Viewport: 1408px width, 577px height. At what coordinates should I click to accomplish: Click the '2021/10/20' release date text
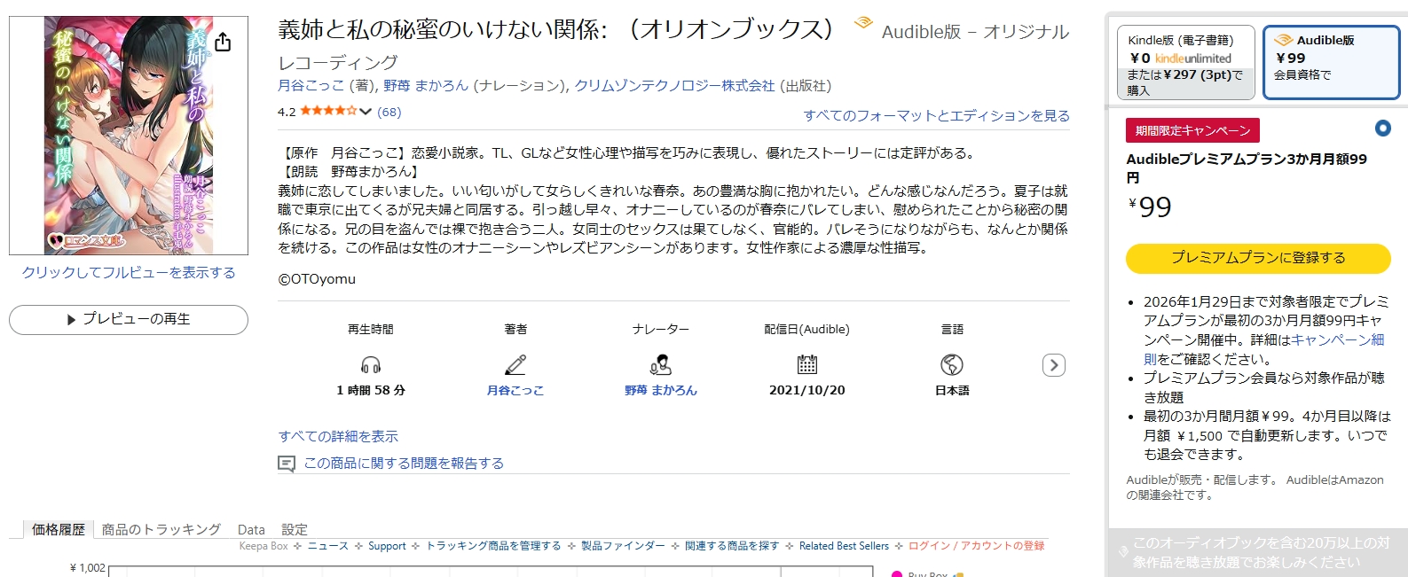pos(807,390)
